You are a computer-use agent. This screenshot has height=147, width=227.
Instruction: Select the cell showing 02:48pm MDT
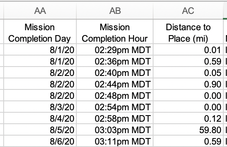(115, 96)
